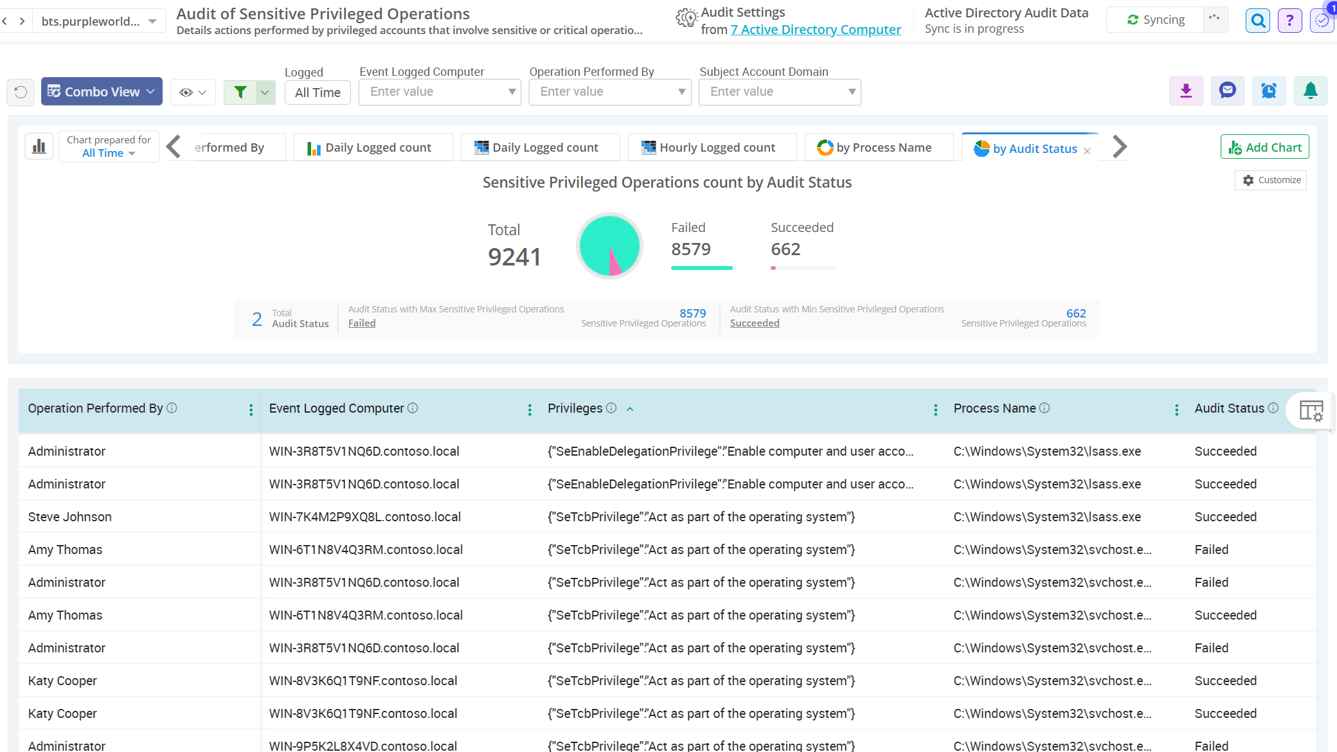
Task: Open the bts.purpleworld domain dropdown
Action: pyautogui.click(x=99, y=21)
